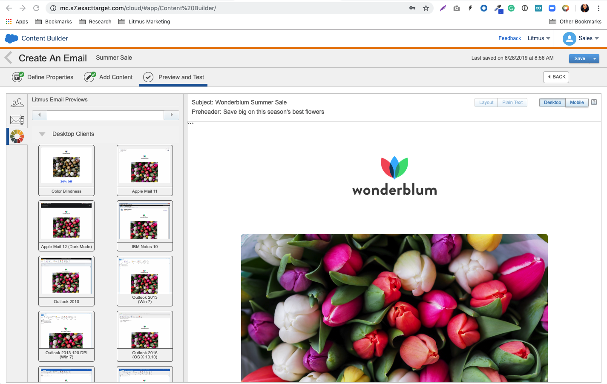Click the wonderblum logo in email preview

(x=394, y=176)
